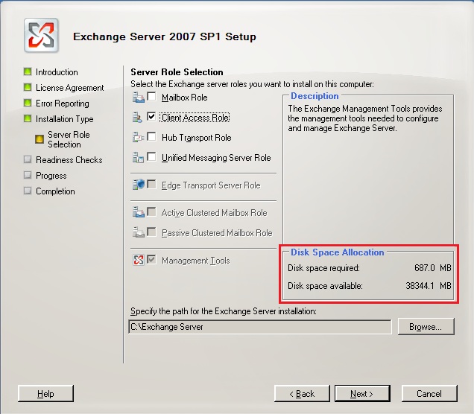
Task: Select the Server Role Selection step label
Action: (69, 139)
